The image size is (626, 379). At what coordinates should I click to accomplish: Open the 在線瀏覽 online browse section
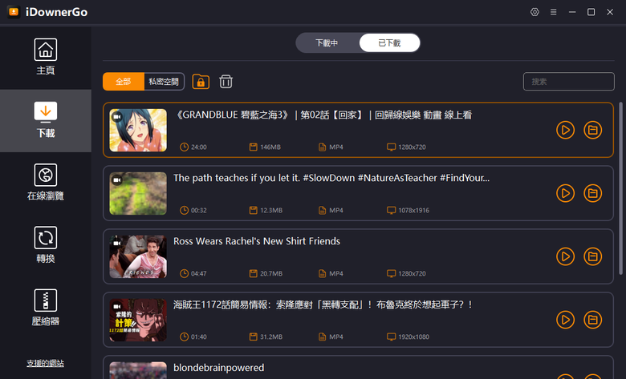[x=46, y=183]
